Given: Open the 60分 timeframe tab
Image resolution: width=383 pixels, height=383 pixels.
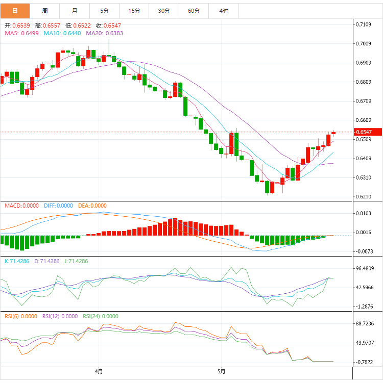Looking at the screenshot, I should pyautogui.click(x=194, y=11).
